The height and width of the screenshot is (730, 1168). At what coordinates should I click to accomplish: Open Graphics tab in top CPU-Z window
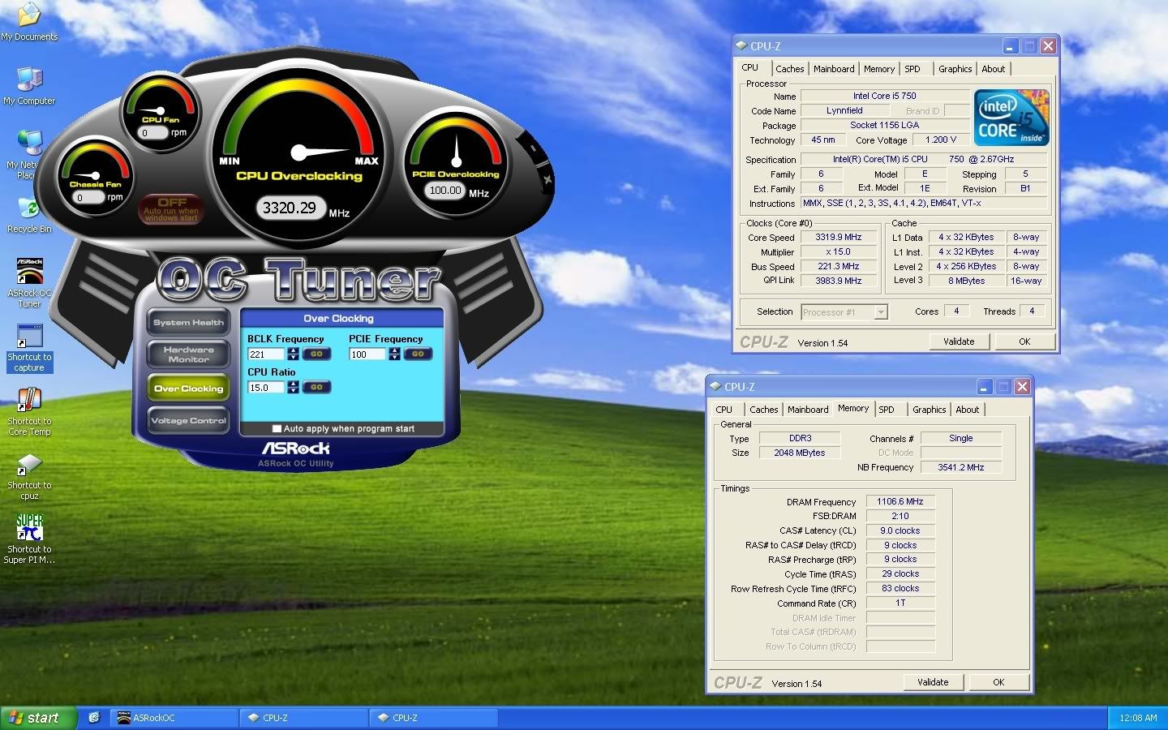tap(955, 69)
